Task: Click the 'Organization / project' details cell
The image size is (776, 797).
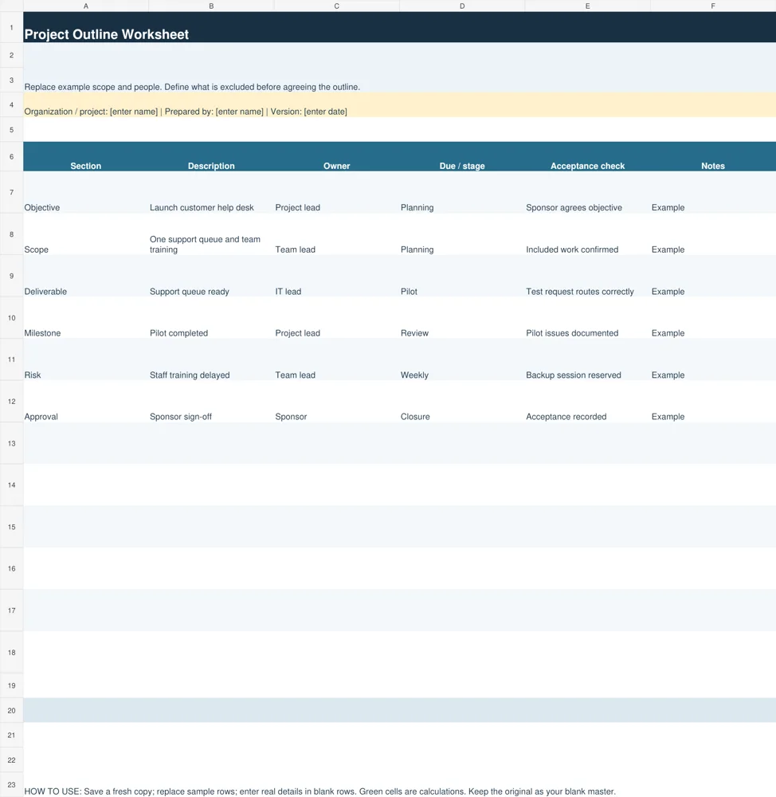Action: 399,104
